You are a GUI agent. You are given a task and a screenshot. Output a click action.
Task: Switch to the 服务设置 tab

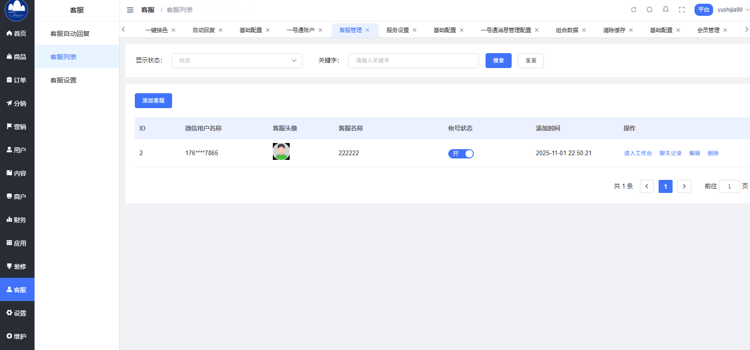point(397,30)
